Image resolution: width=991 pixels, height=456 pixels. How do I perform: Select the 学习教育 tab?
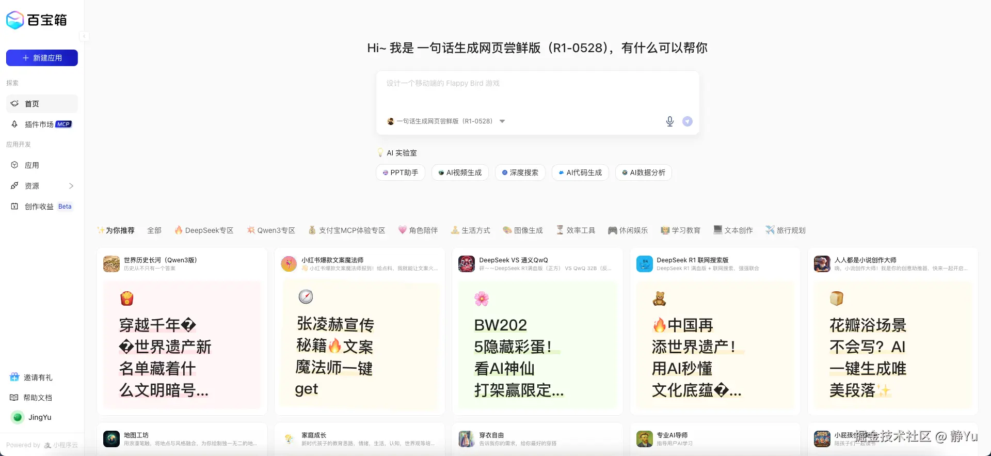tap(680, 230)
